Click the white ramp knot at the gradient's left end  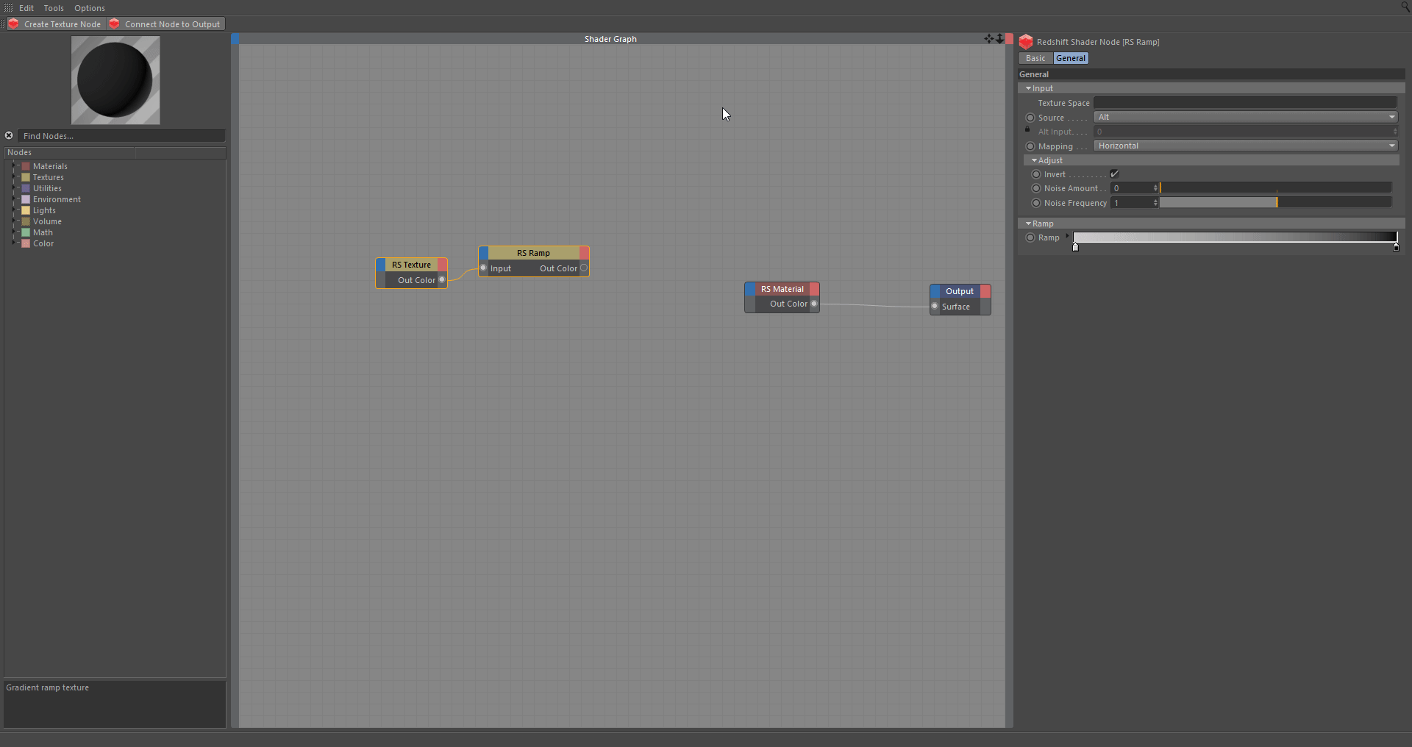(x=1075, y=248)
